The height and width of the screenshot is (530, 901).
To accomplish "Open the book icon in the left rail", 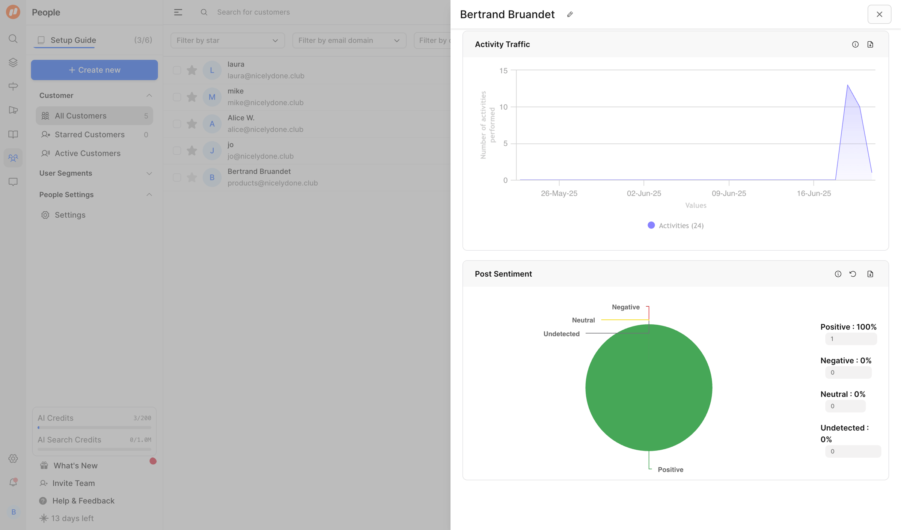I will 13,134.
